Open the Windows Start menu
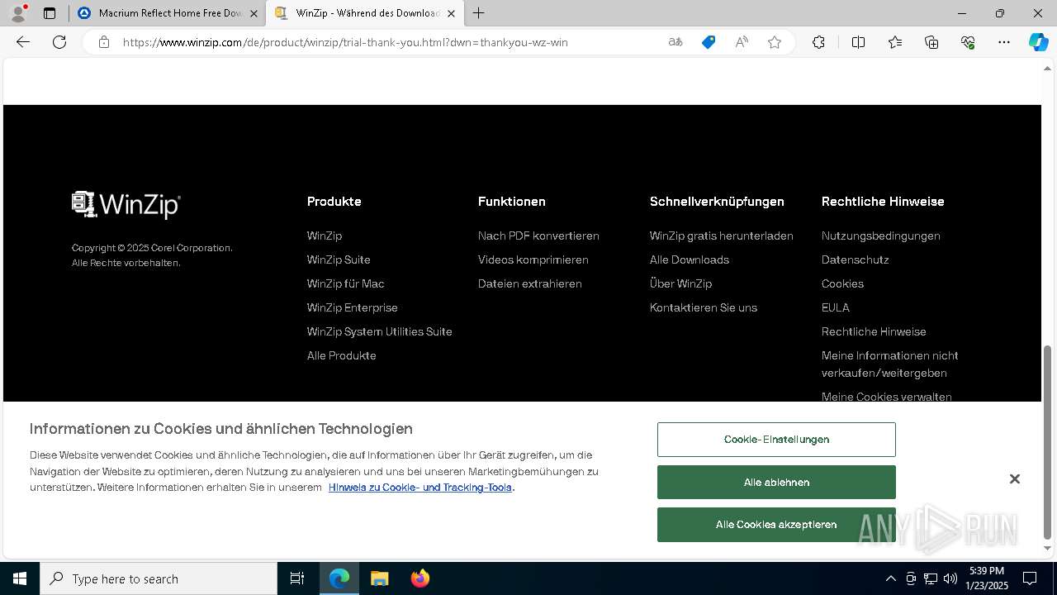 [20, 578]
